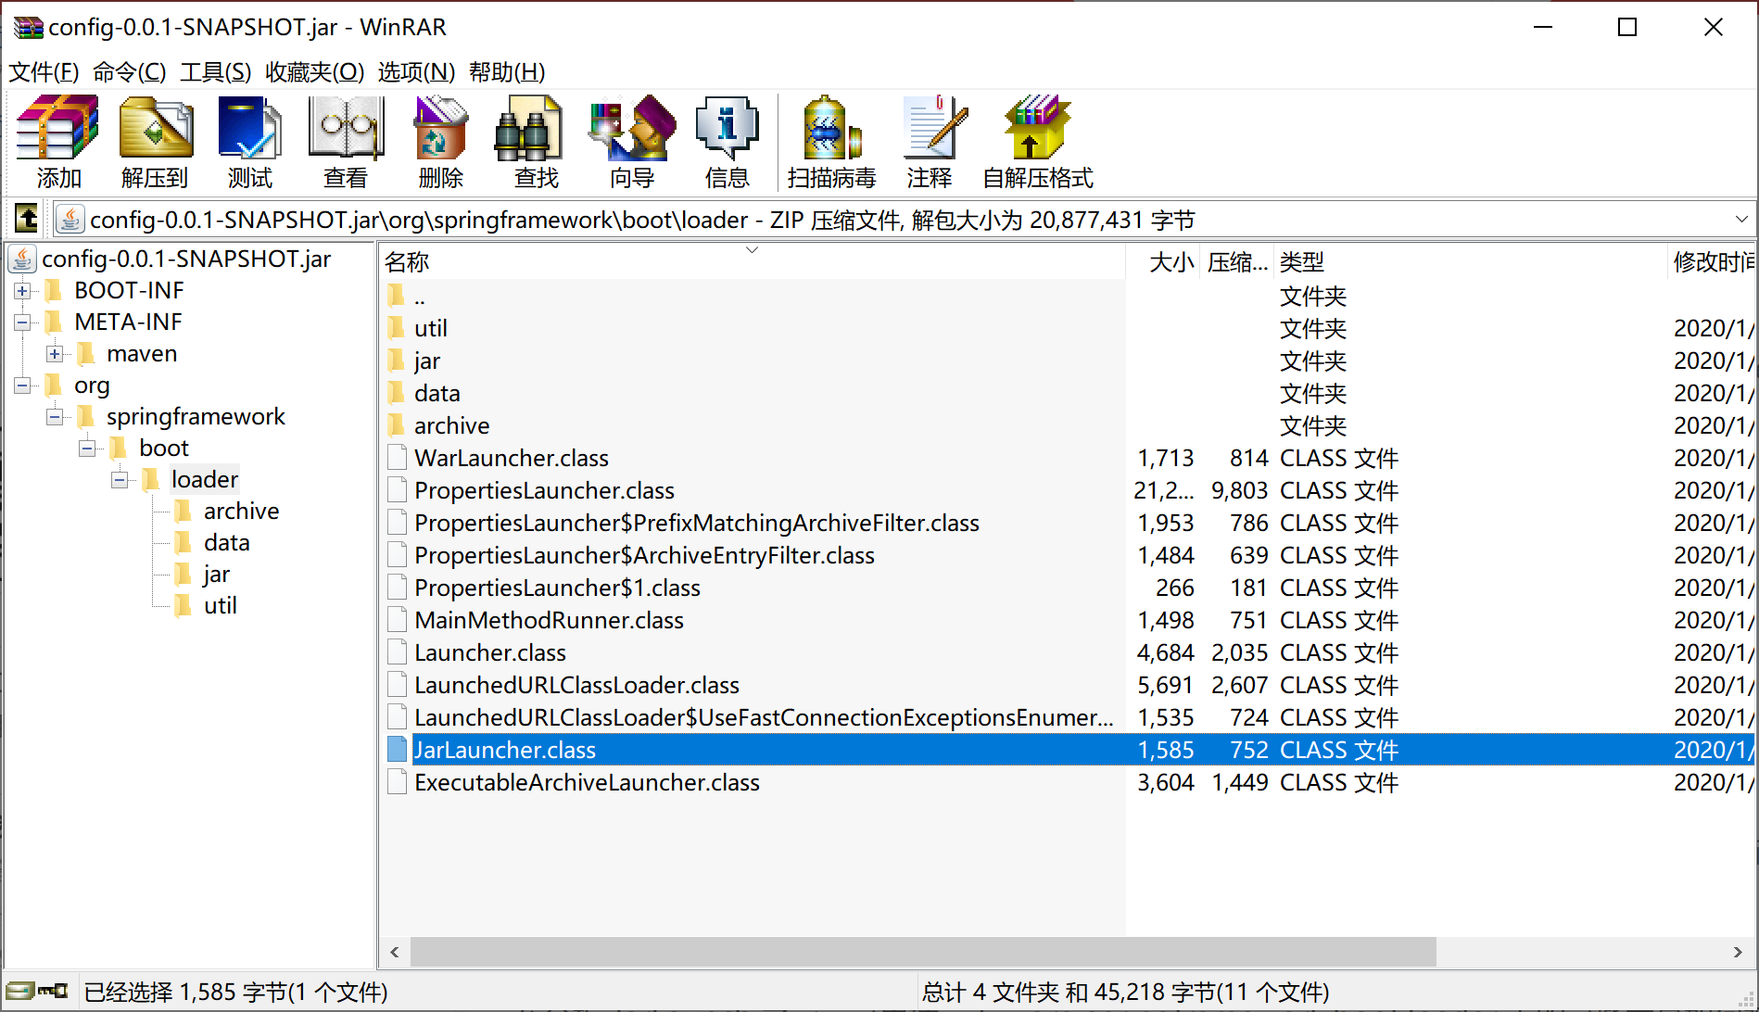Collapse the META-INF tree node
The image size is (1759, 1012).
pos(22,323)
